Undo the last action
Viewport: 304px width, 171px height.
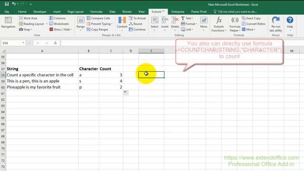14,4
